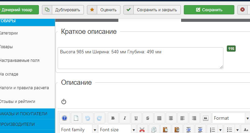Open На складе in the sidebar
The height and width of the screenshot is (133, 250).
click(9, 74)
